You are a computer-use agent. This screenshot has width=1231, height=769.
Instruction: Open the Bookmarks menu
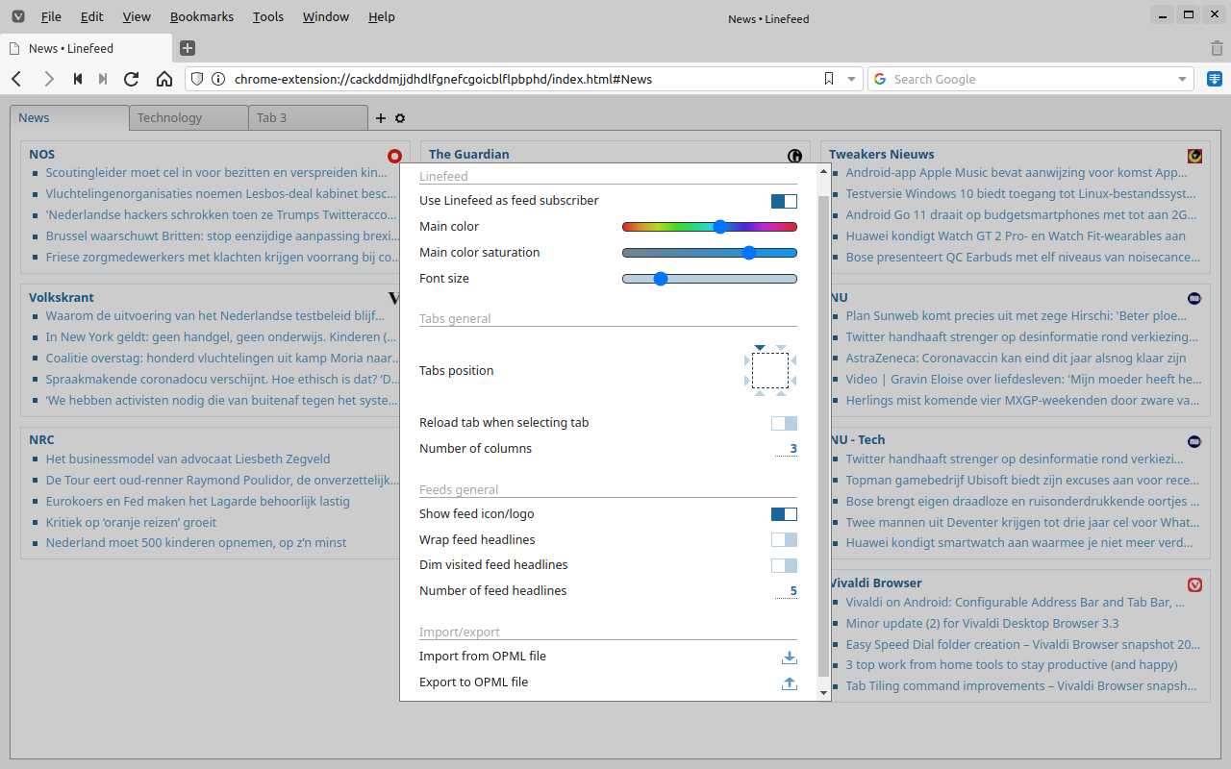coord(202,16)
